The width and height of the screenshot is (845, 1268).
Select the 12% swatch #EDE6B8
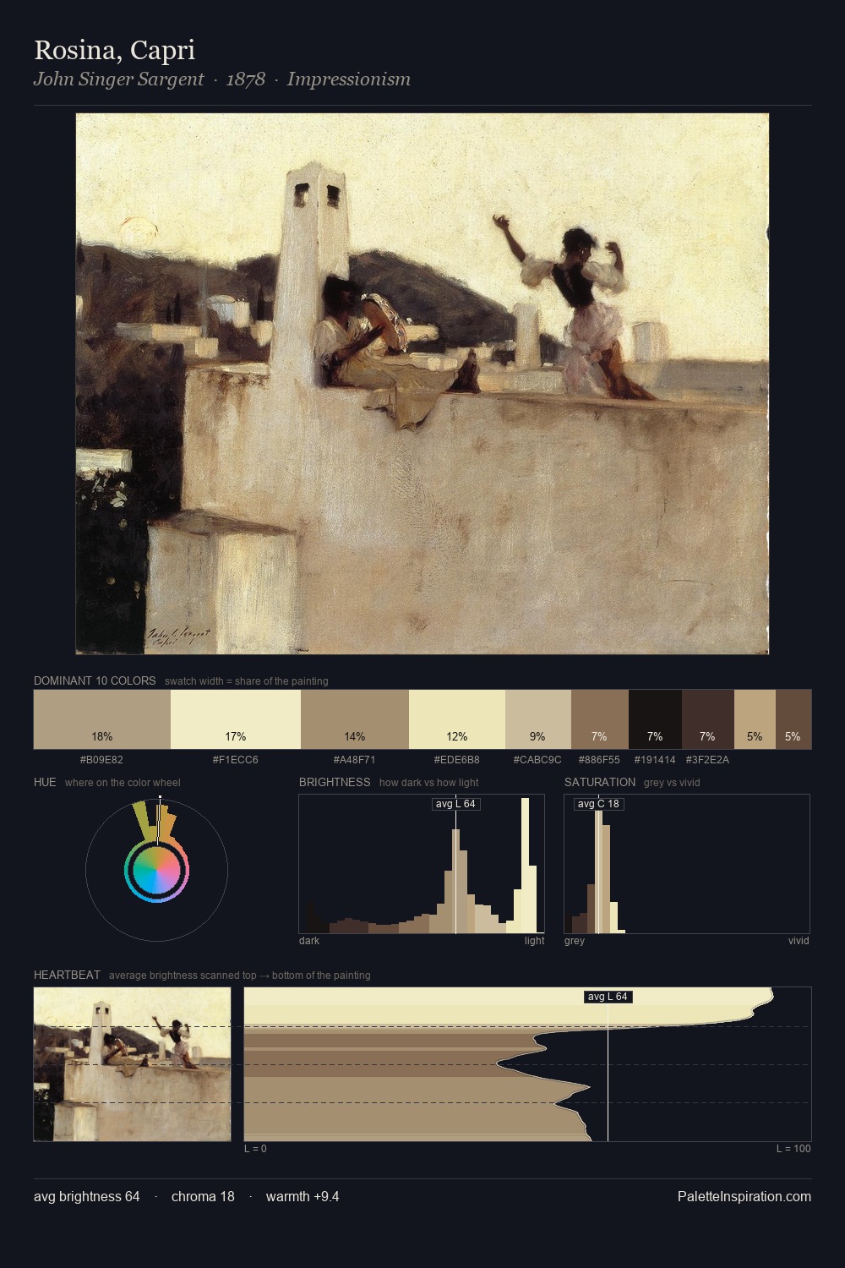click(457, 719)
